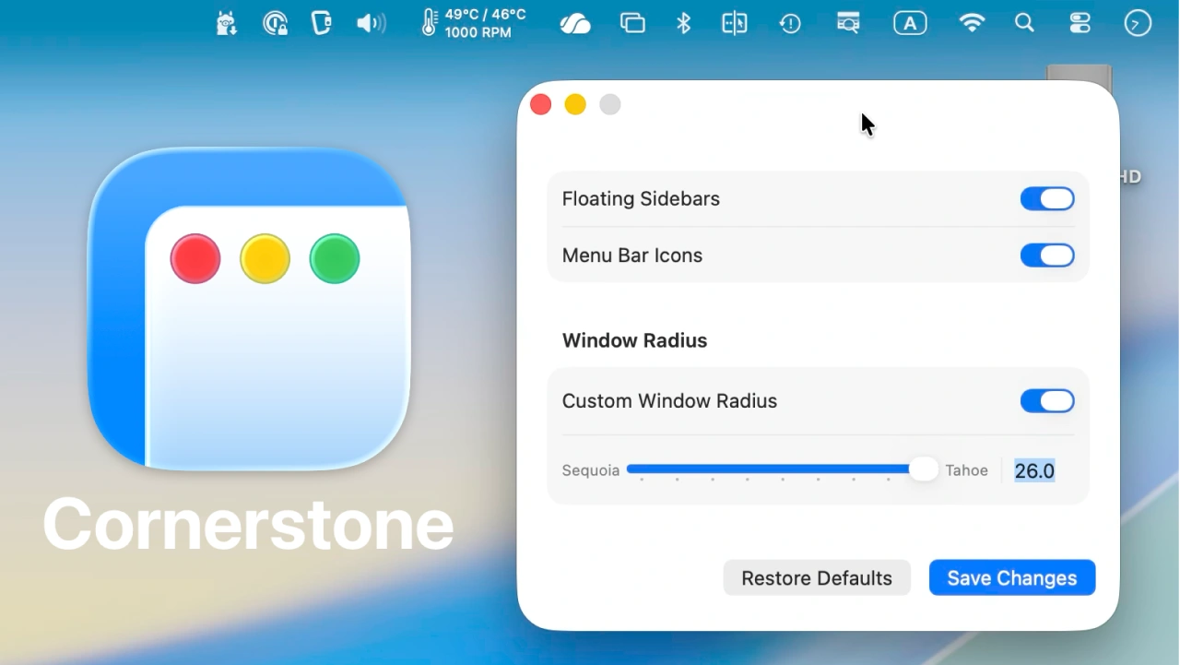Click the window radius slider knob

pos(923,469)
